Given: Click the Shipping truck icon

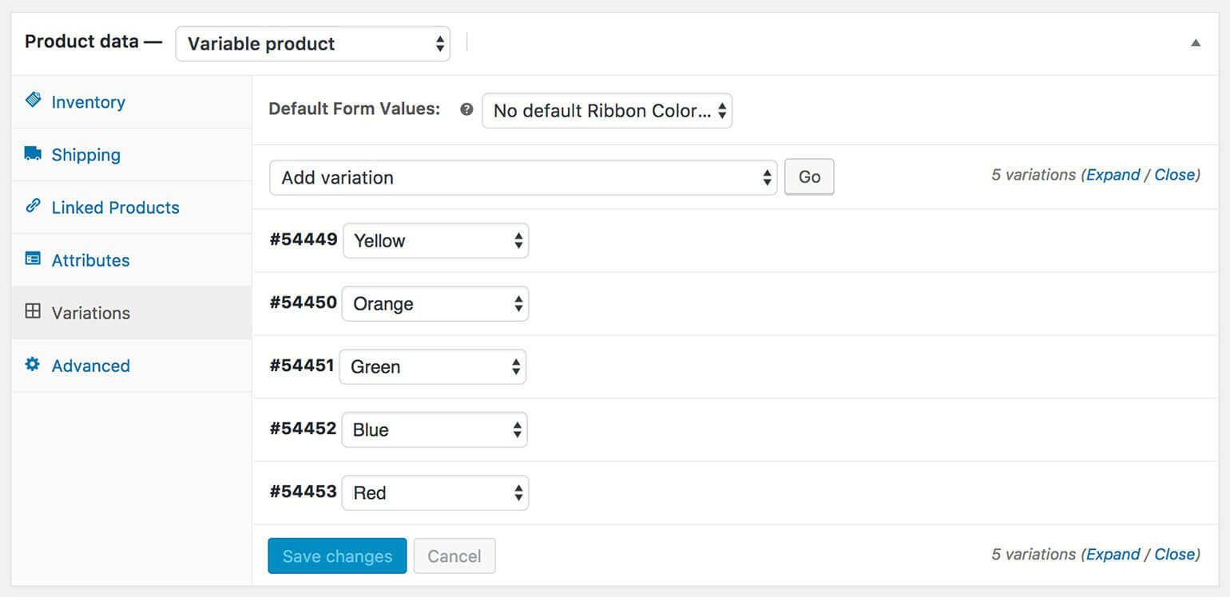Looking at the screenshot, I should click(x=32, y=154).
